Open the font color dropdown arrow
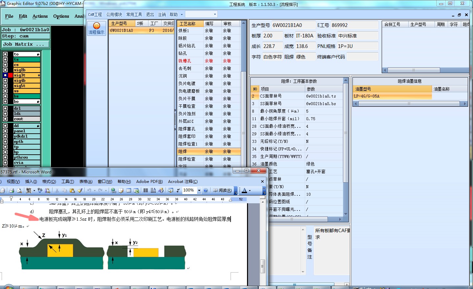473x289 pixels. click(x=250, y=190)
